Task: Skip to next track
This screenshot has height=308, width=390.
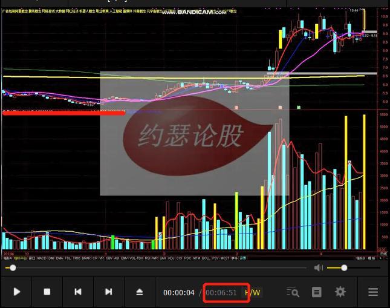Action: point(109,292)
